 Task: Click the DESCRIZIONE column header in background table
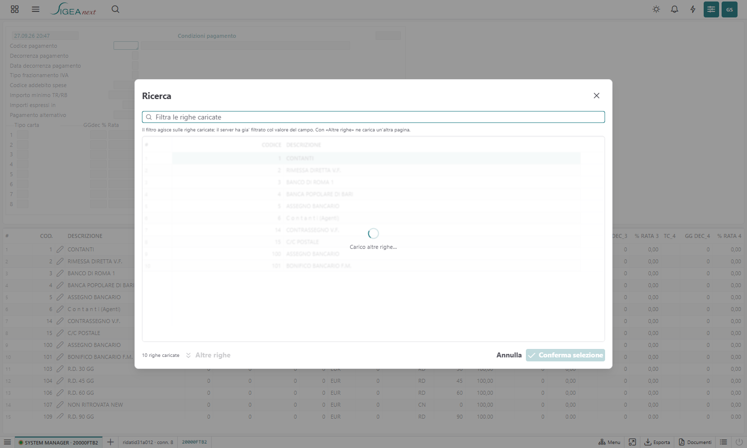[85, 236]
